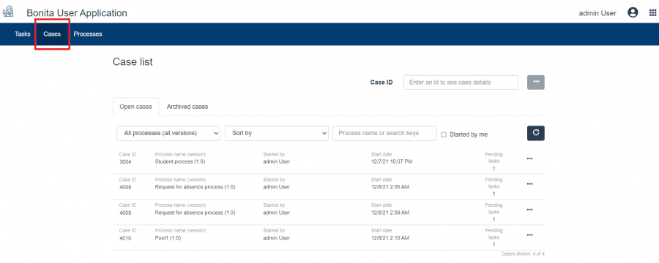
Task: Open actions menu for case 4008
Action: pyautogui.click(x=529, y=184)
